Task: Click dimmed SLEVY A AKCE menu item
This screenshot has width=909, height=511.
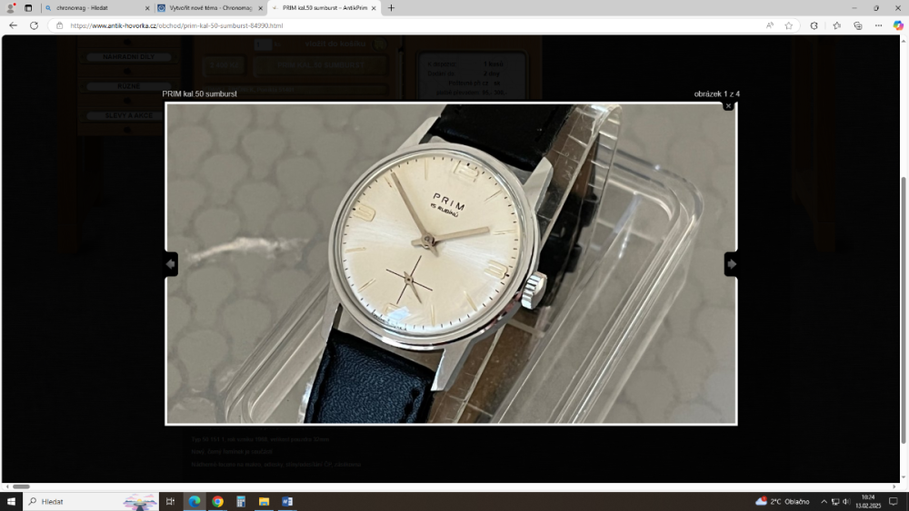Action: click(128, 115)
